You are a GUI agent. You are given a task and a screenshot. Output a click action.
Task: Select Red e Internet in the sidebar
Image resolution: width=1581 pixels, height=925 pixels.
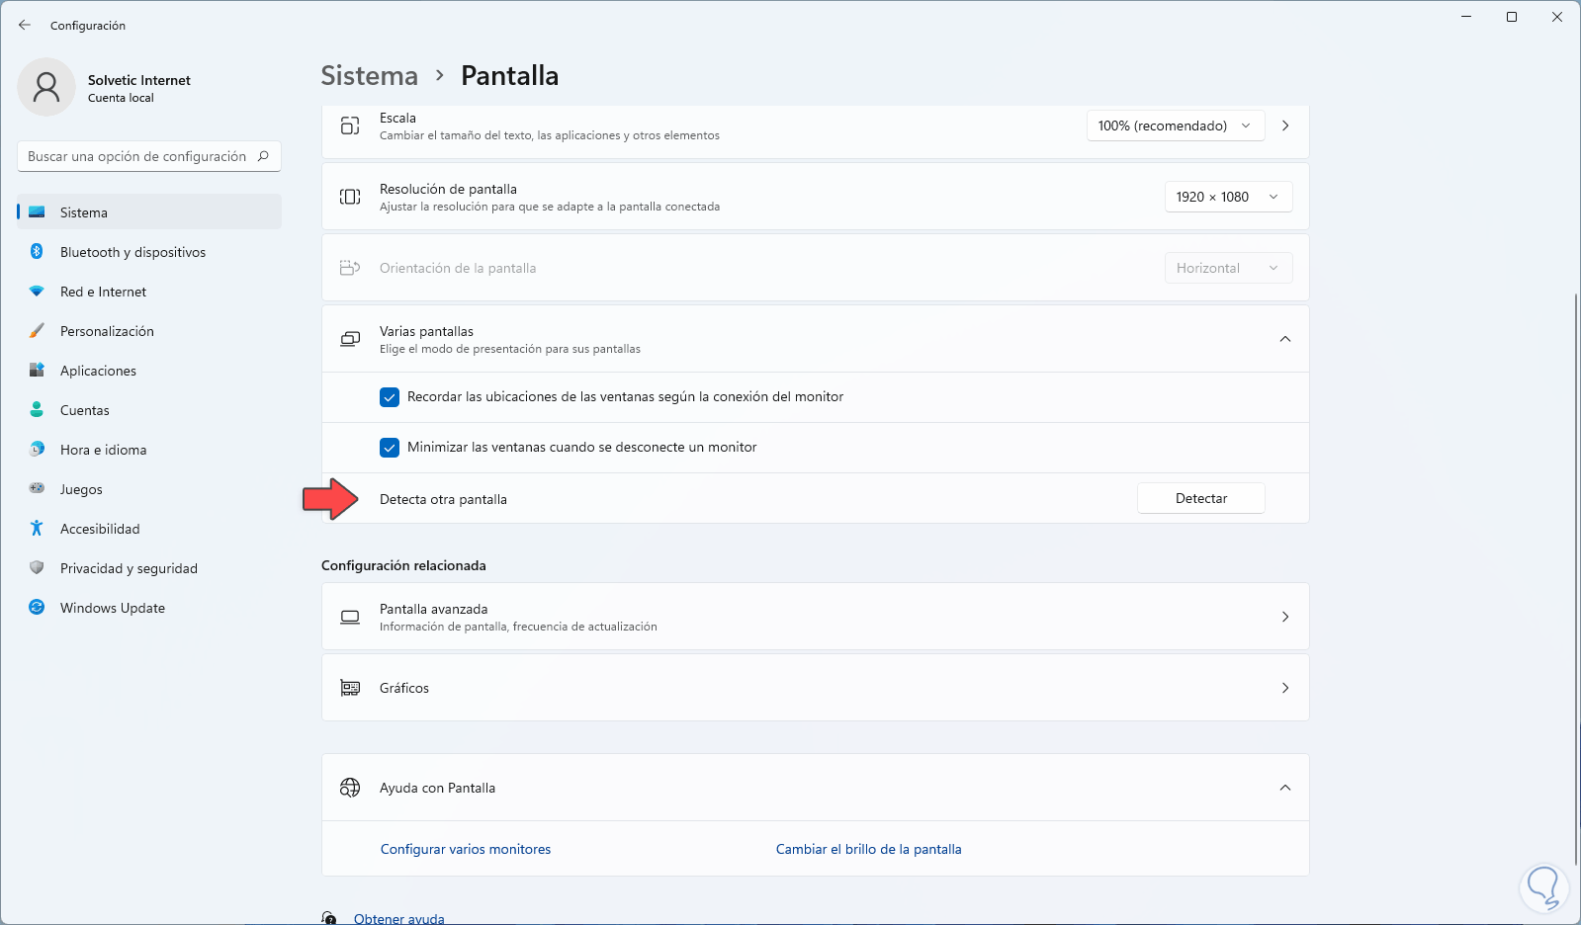click(x=103, y=292)
